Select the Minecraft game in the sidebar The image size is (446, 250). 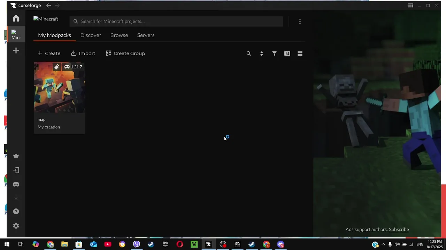click(16, 35)
